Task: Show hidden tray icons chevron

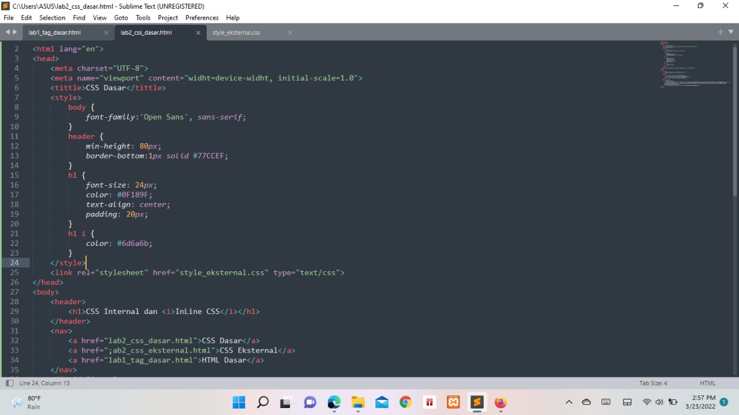Action: 569,402
